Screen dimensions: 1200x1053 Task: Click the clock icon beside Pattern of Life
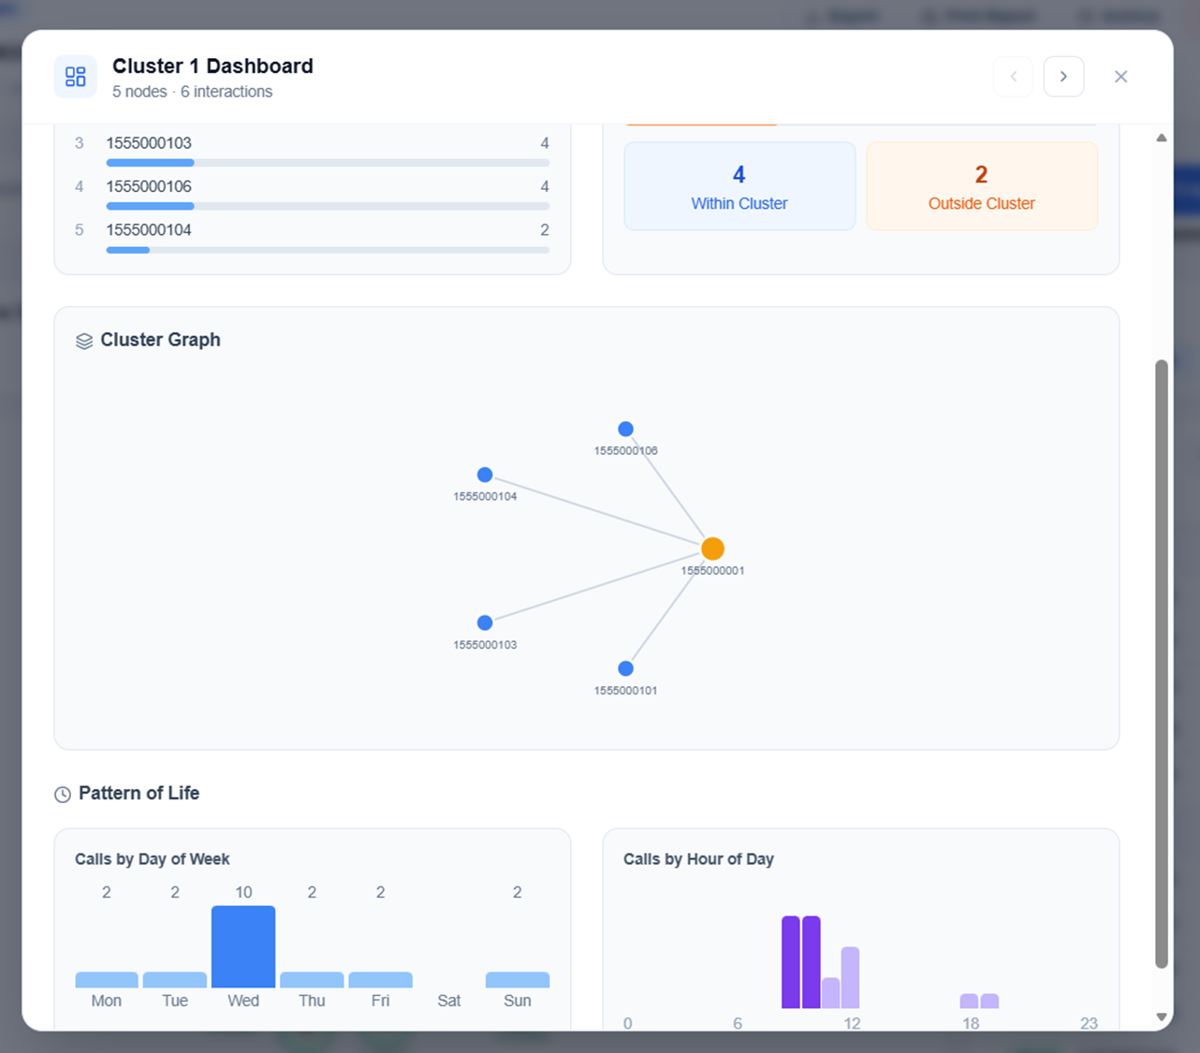[x=62, y=794]
